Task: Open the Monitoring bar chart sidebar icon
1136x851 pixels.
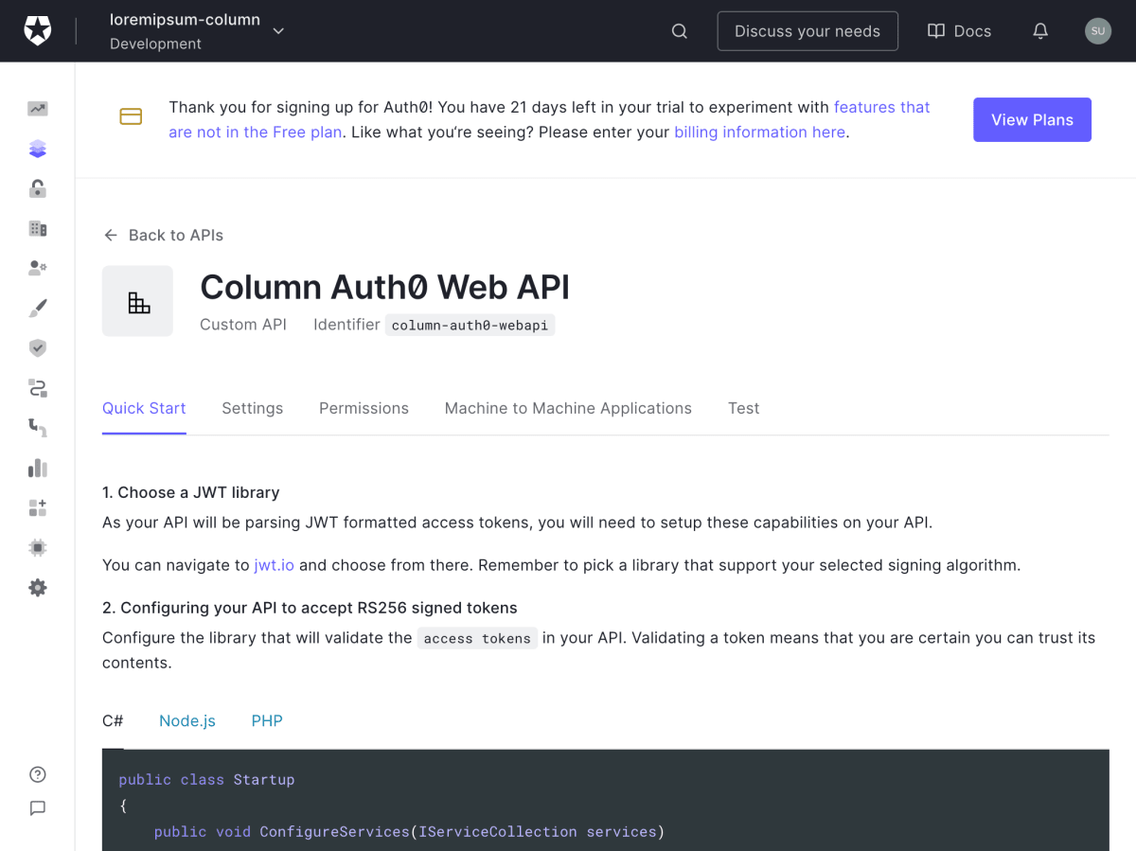Action: (38, 468)
